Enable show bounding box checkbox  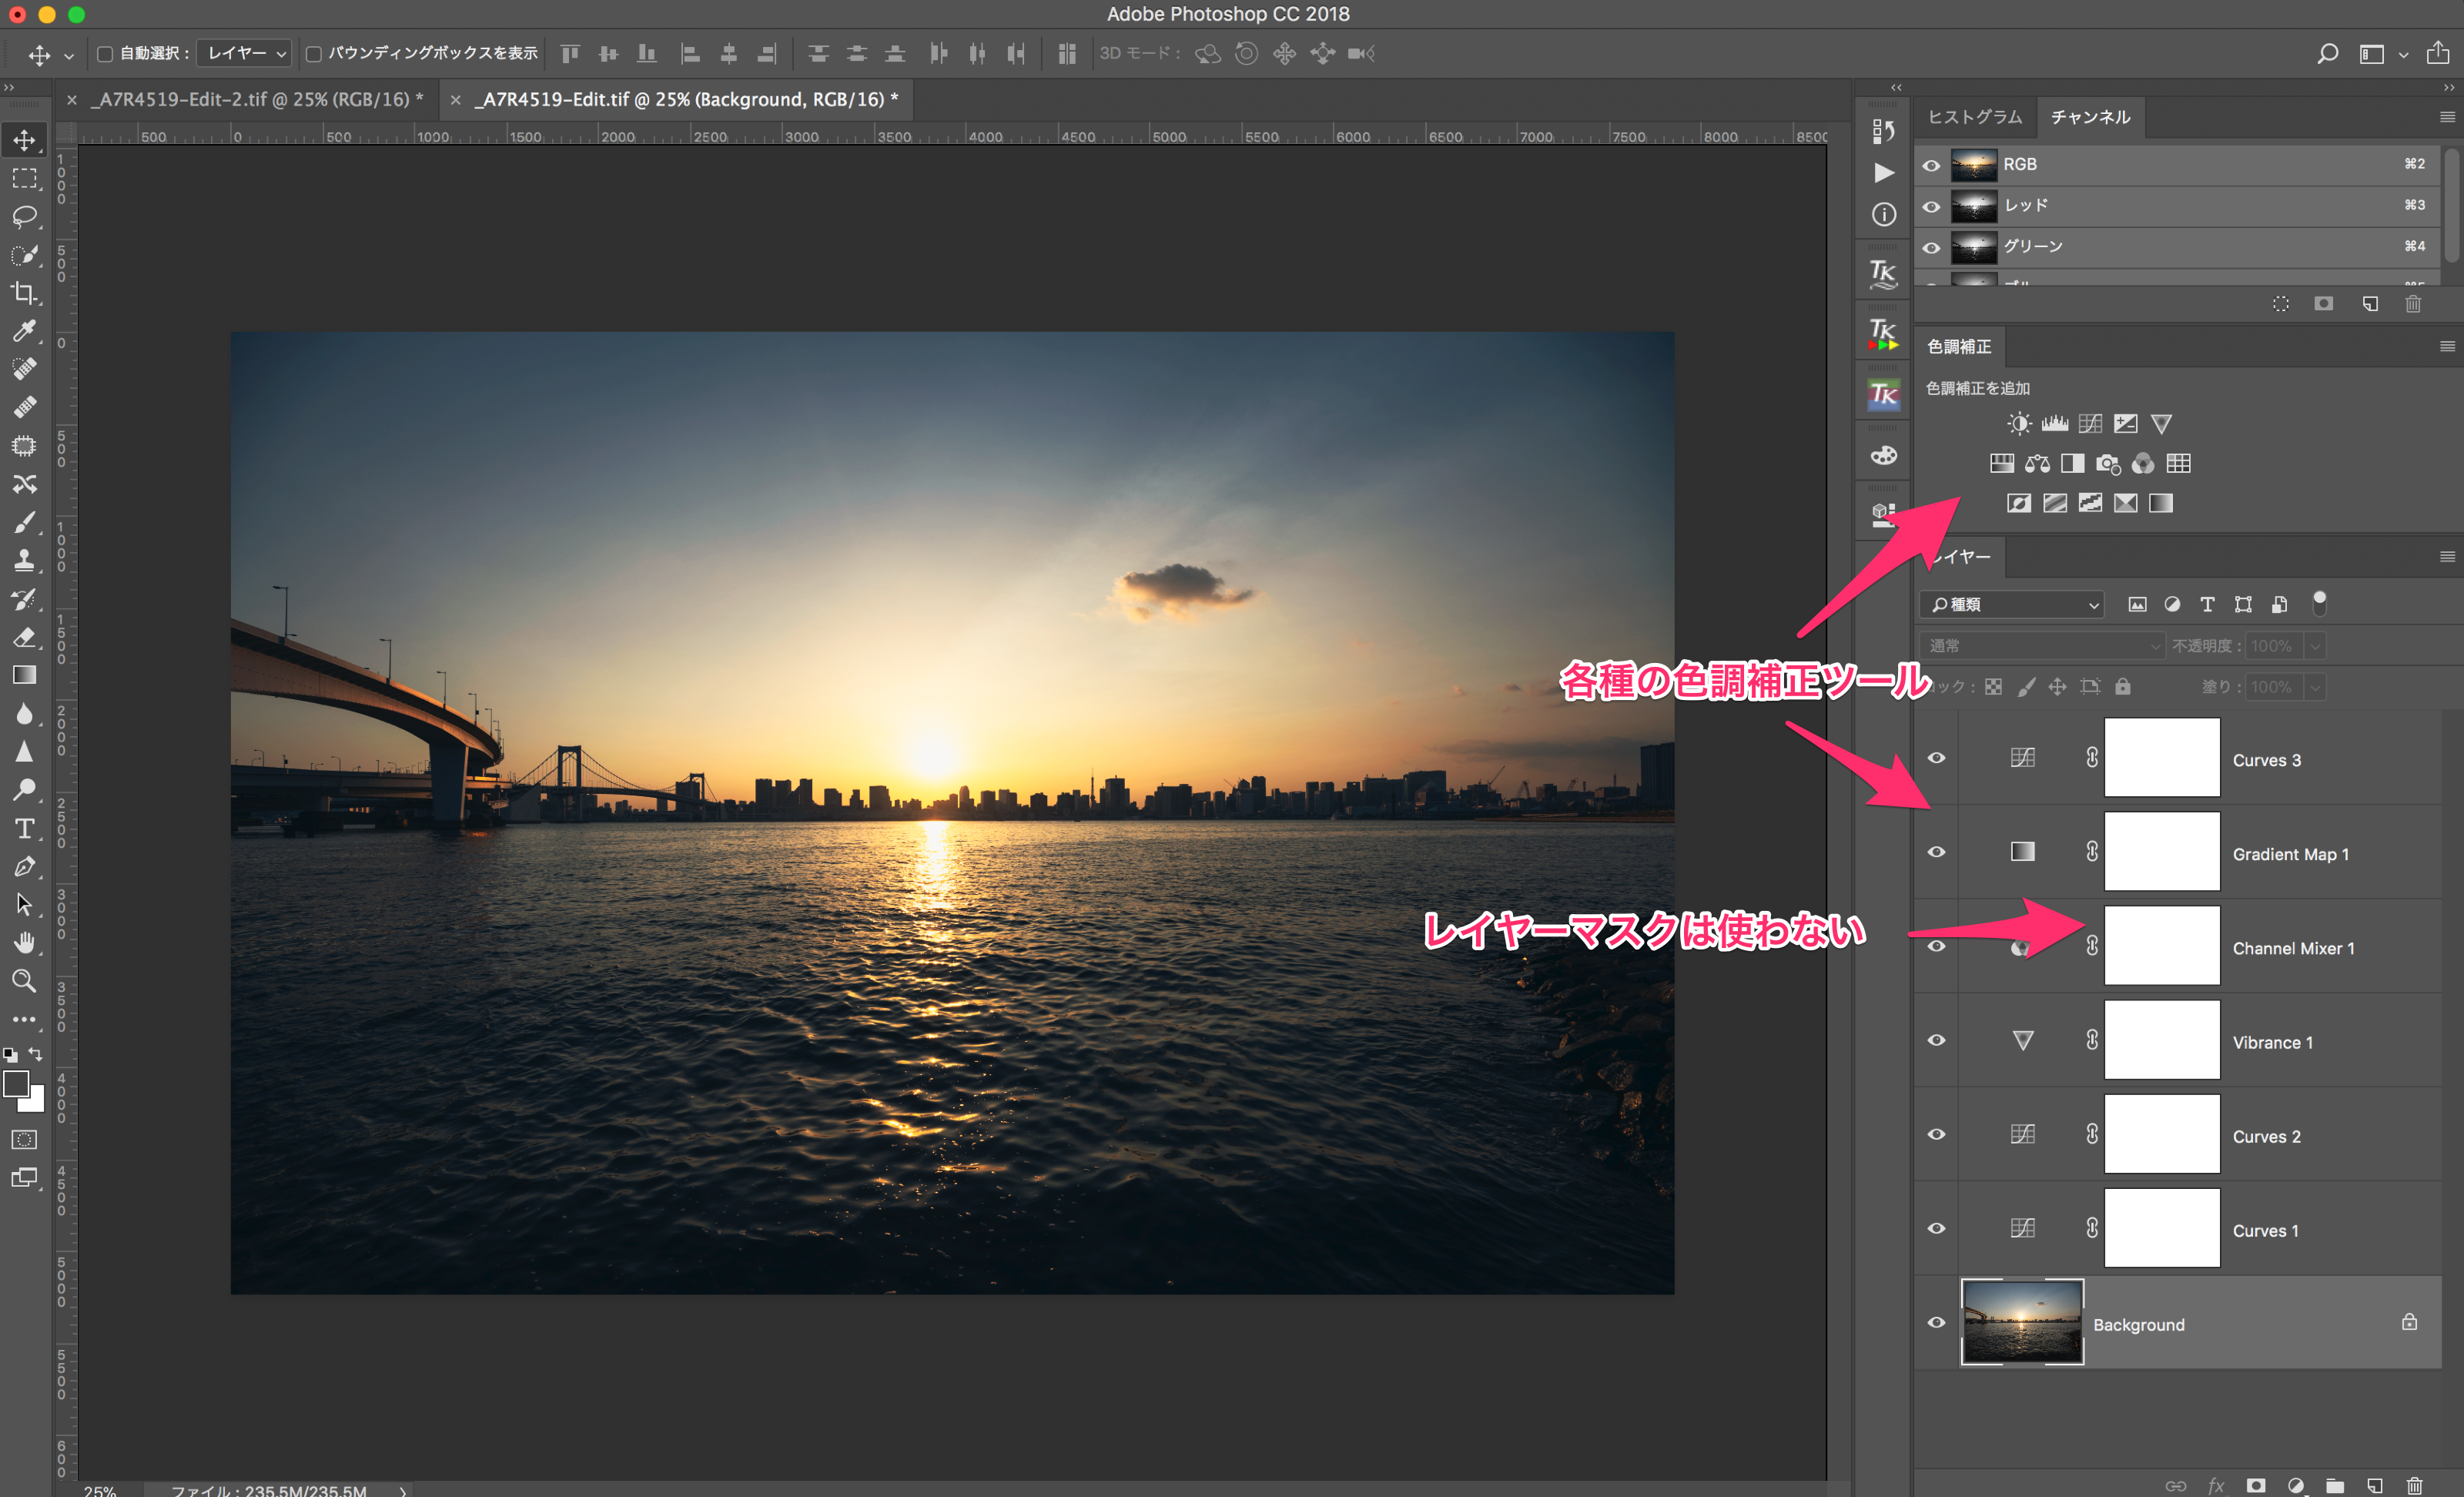point(313,54)
